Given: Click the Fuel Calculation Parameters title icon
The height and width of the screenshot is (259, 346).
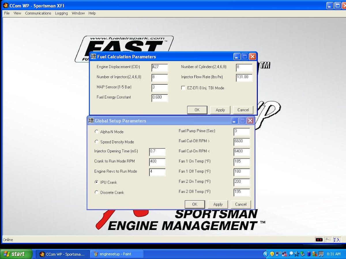Looking at the screenshot, I should (93, 57).
